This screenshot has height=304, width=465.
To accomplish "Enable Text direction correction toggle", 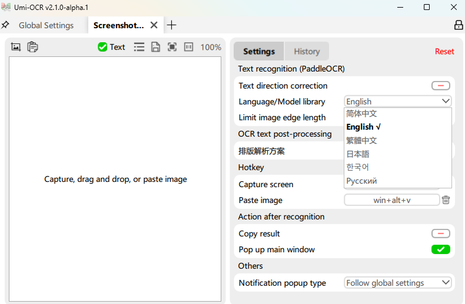I will (440, 86).
